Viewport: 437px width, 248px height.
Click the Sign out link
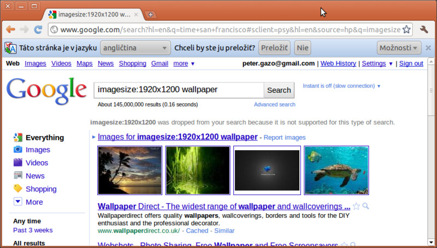pyautogui.click(x=411, y=63)
